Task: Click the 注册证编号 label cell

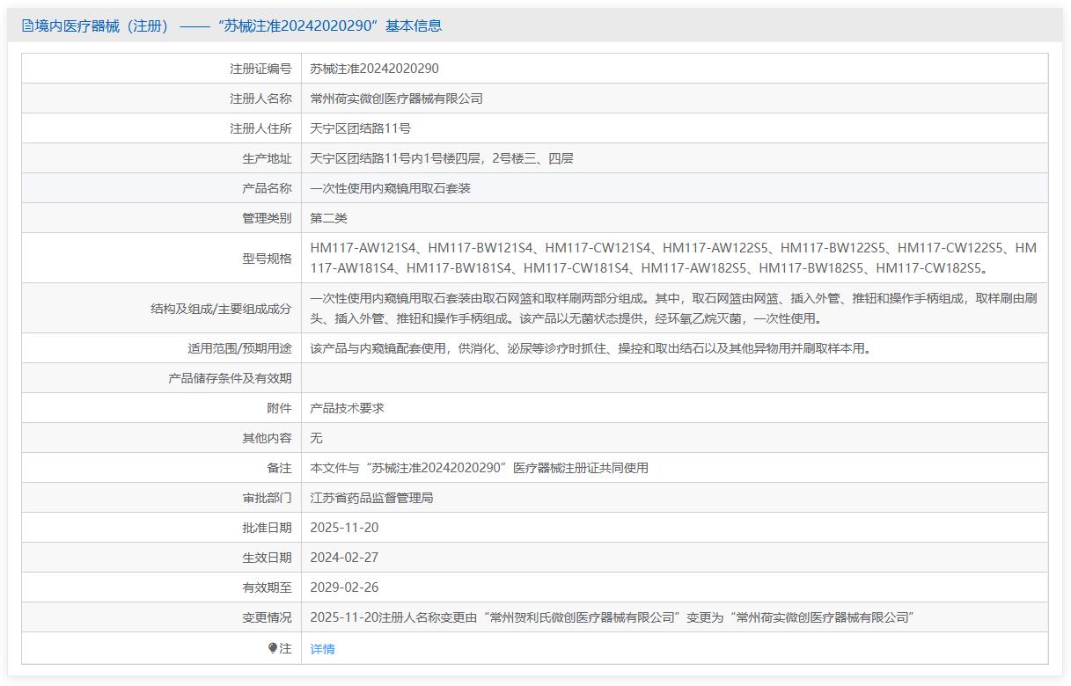Action: [162, 69]
